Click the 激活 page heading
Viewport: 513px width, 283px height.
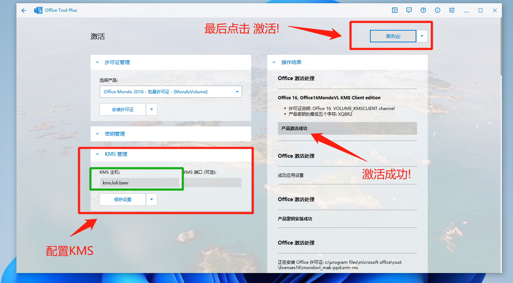point(98,36)
